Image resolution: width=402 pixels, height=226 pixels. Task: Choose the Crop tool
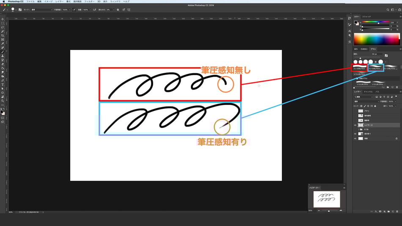coord(3,36)
